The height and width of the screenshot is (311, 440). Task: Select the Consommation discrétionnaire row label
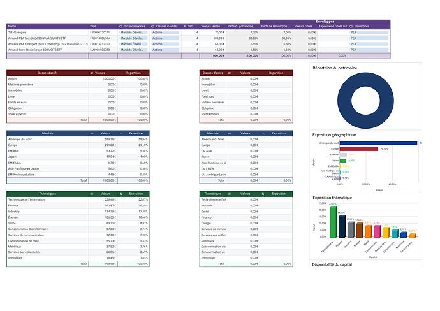47,229
